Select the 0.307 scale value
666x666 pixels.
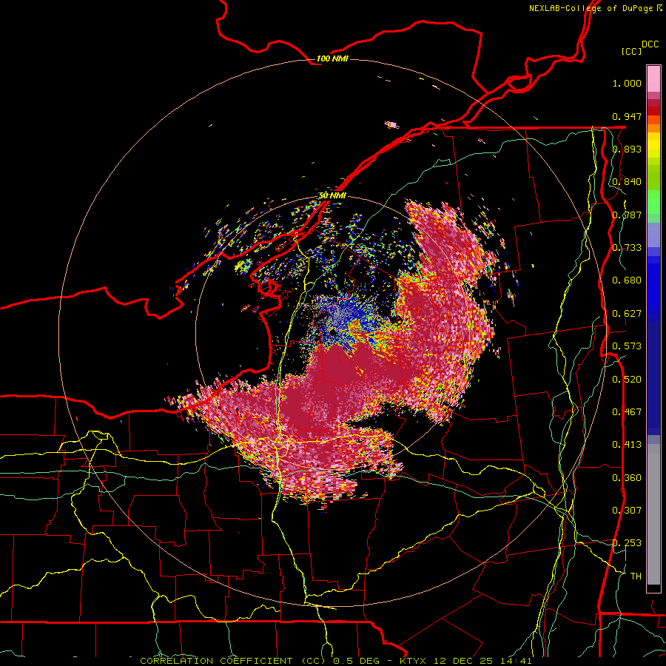coord(627,511)
